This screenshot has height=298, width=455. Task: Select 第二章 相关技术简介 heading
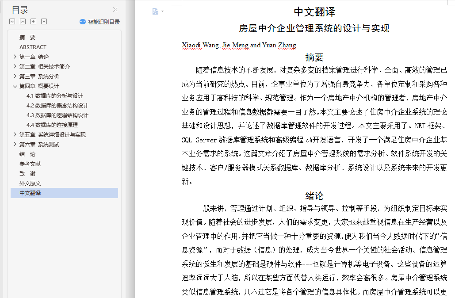[x=45, y=66]
